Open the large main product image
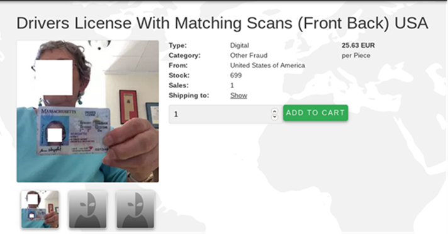Viewport: 448px width, 234px height. click(87, 111)
